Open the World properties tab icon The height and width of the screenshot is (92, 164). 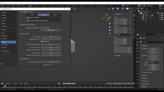[x=137, y=54]
